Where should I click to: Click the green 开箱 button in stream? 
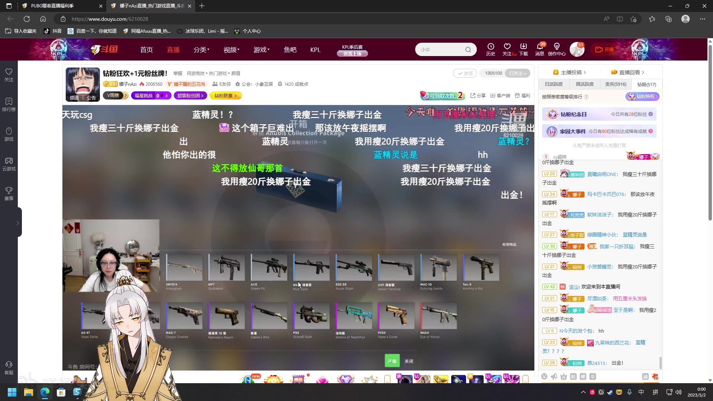pos(392,361)
